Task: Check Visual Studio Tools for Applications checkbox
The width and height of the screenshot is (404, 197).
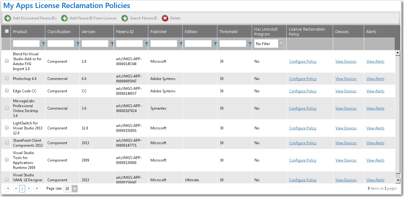Action: 7,160
